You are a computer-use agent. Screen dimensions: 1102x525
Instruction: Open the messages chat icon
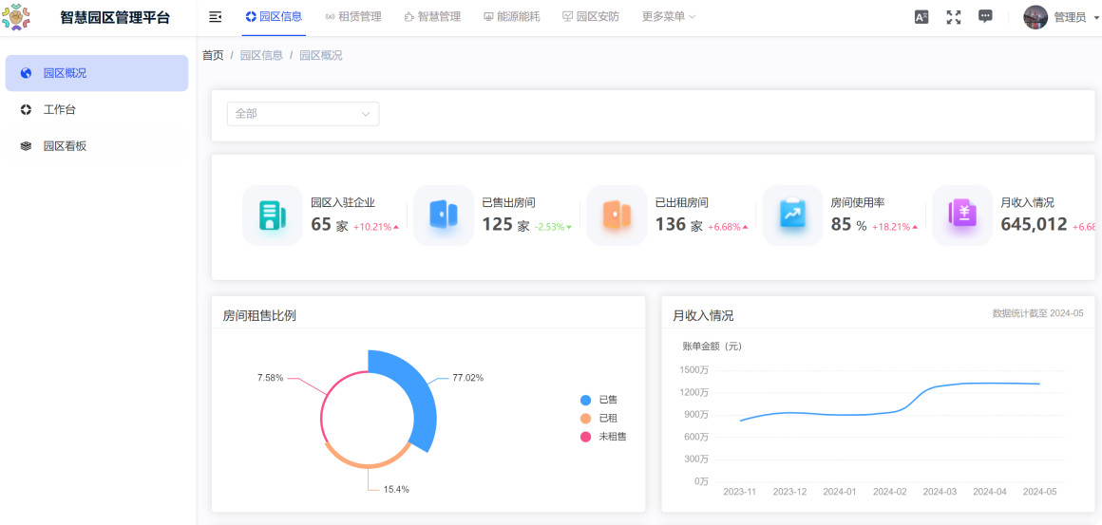pyautogui.click(x=985, y=17)
